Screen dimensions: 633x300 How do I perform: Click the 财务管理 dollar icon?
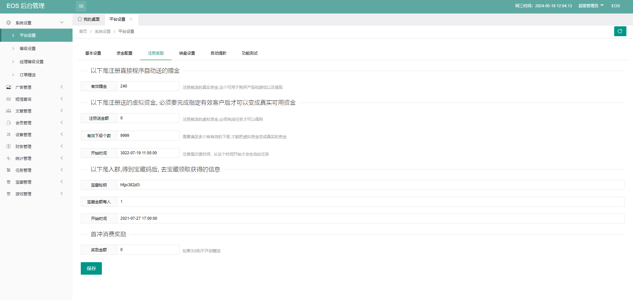[9, 146]
